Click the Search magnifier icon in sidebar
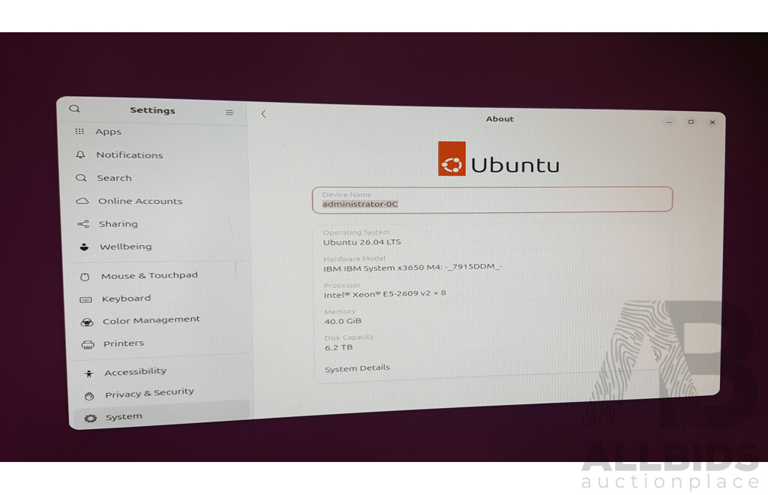Viewport: 768px width, 495px height. click(x=81, y=178)
